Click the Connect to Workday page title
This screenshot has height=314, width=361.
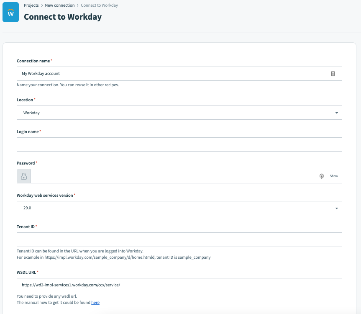click(x=63, y=17)
